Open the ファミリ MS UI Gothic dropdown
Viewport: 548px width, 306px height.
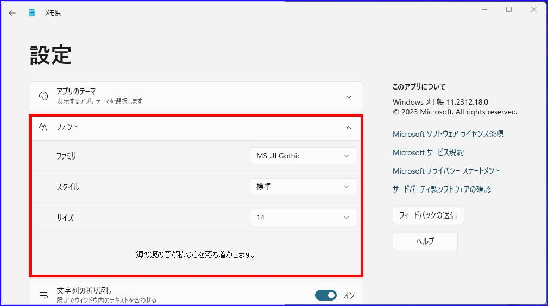tap(304, 156)
